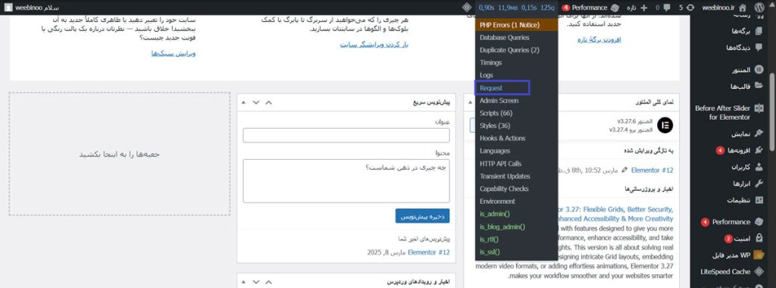
Task: Toggle the Elementor overview widget triangle
Action: (470, 102)
